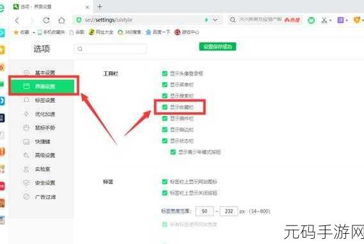
Task: Click the settings search magnifier icon
Action: (80, 49)
